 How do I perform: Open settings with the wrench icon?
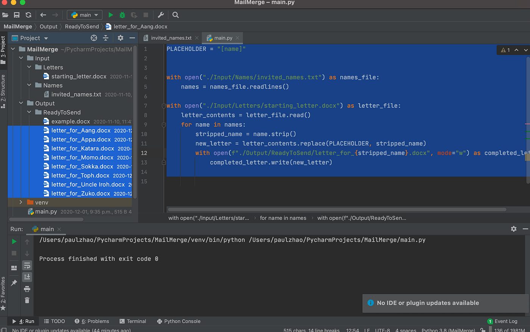[161, 15]
